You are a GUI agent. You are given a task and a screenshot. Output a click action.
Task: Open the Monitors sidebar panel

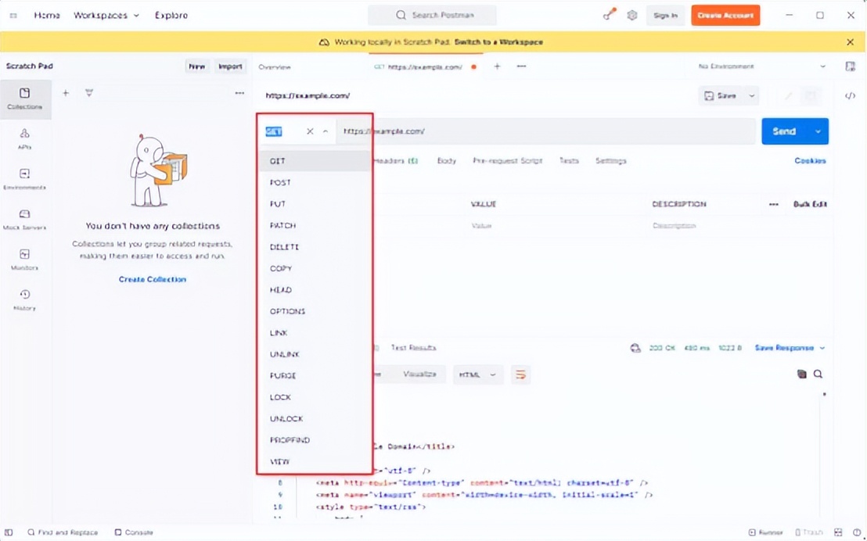pyautogui.click(x=25, y=260)
